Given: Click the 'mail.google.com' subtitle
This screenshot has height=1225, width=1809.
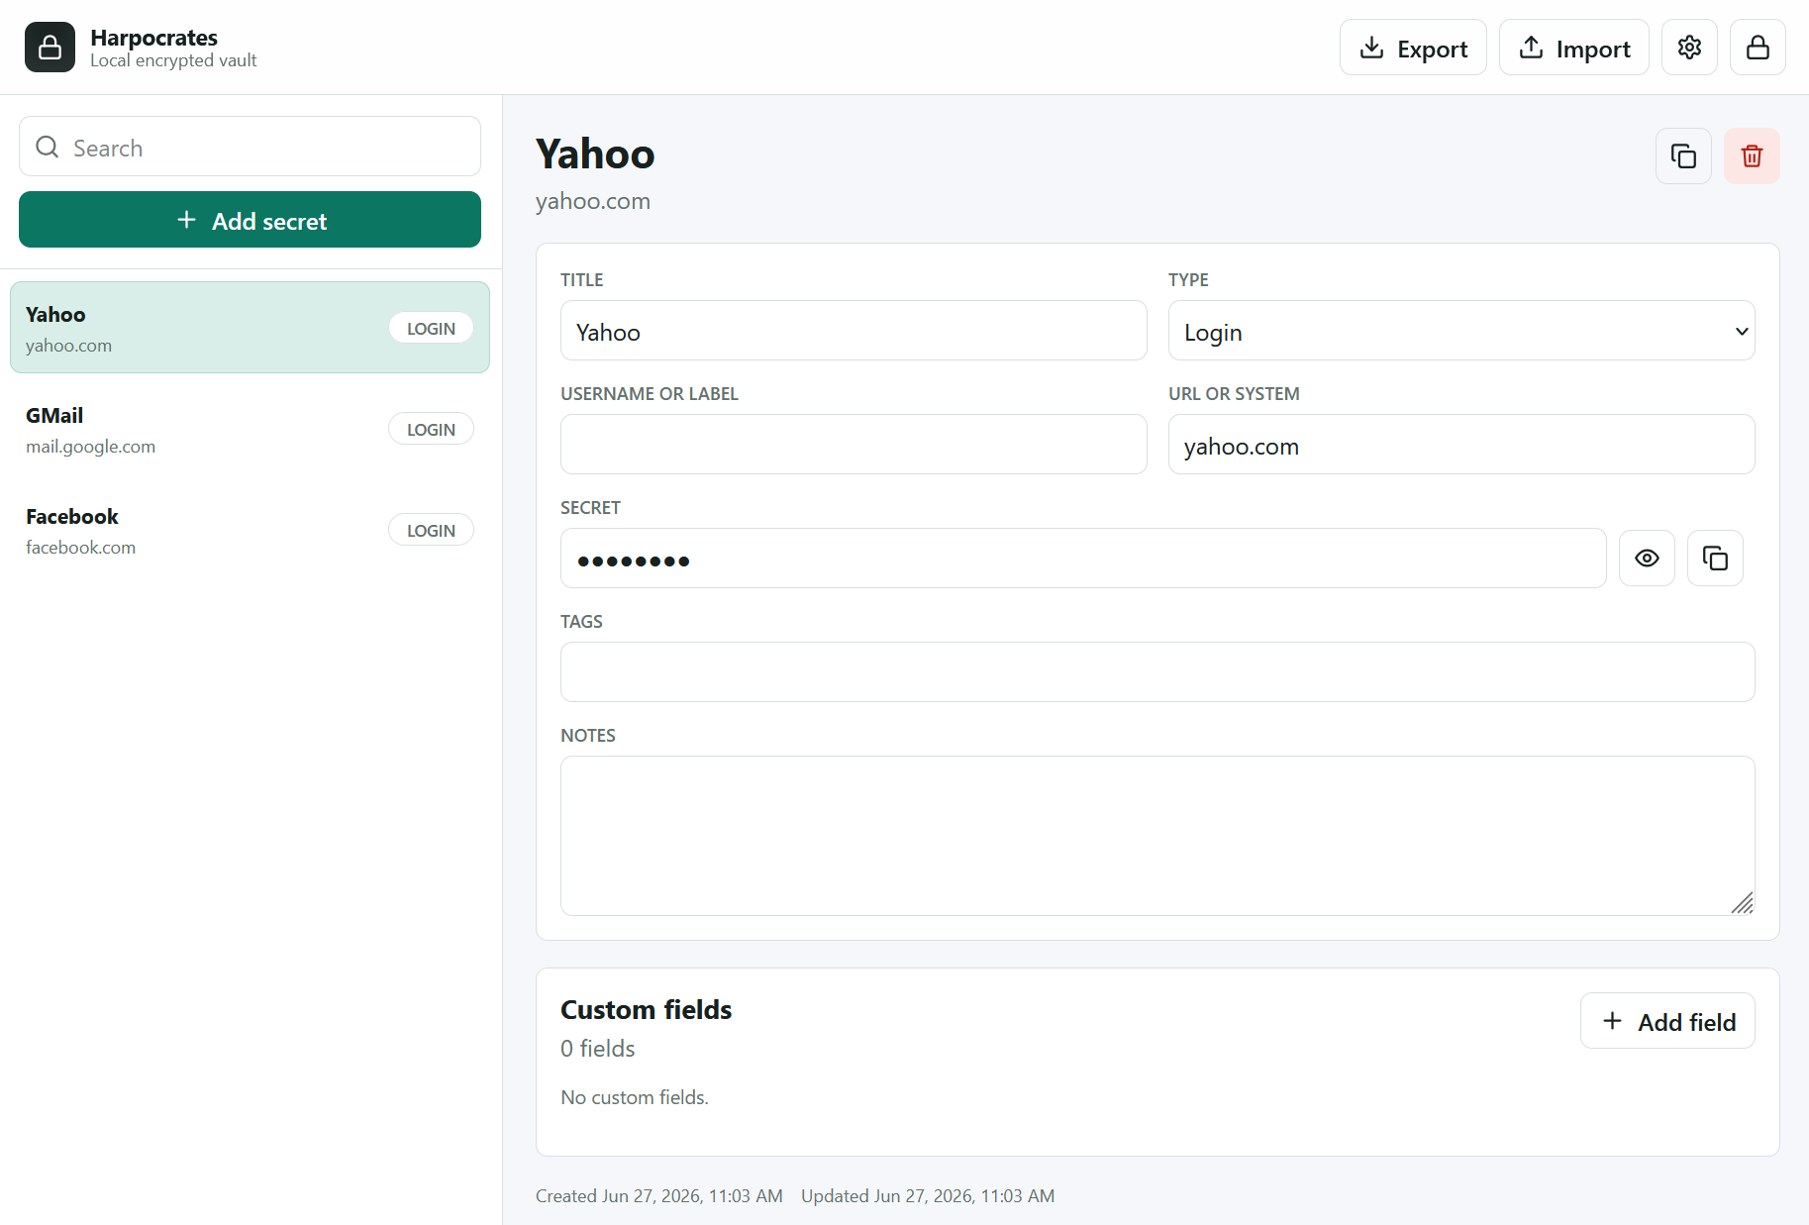Looking at the screenshot, I should click(x=90, y=447).
